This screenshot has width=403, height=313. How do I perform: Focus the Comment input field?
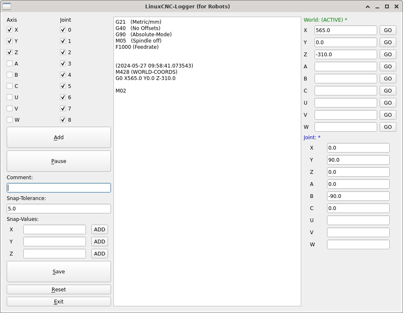[58, 188]
